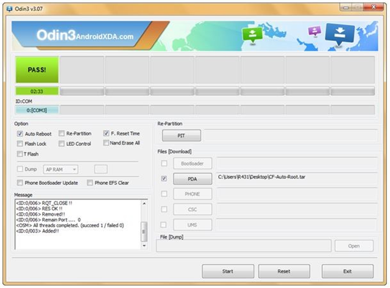Click the PIT file path field
390x288 pixels.
coord(291,135)
